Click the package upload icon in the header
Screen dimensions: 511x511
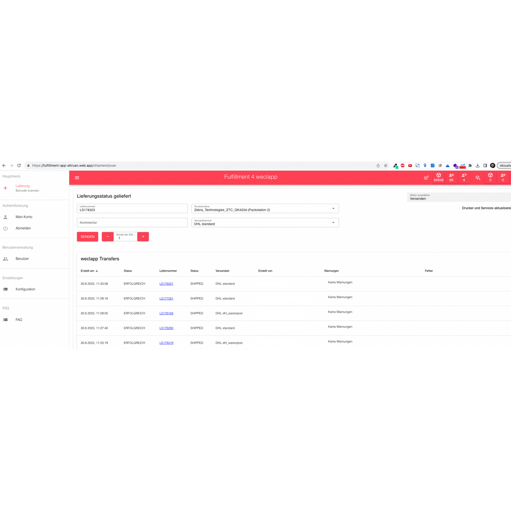(x=426, y=177)
